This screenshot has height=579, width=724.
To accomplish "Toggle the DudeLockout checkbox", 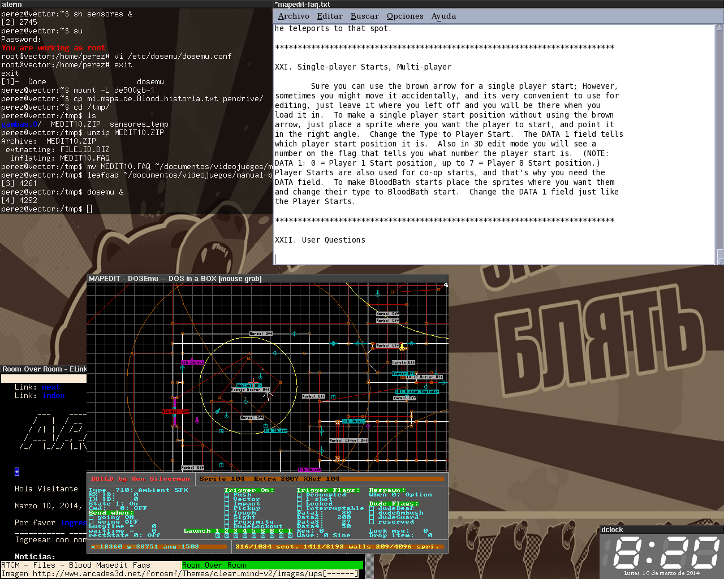I will tap(227, 526).
